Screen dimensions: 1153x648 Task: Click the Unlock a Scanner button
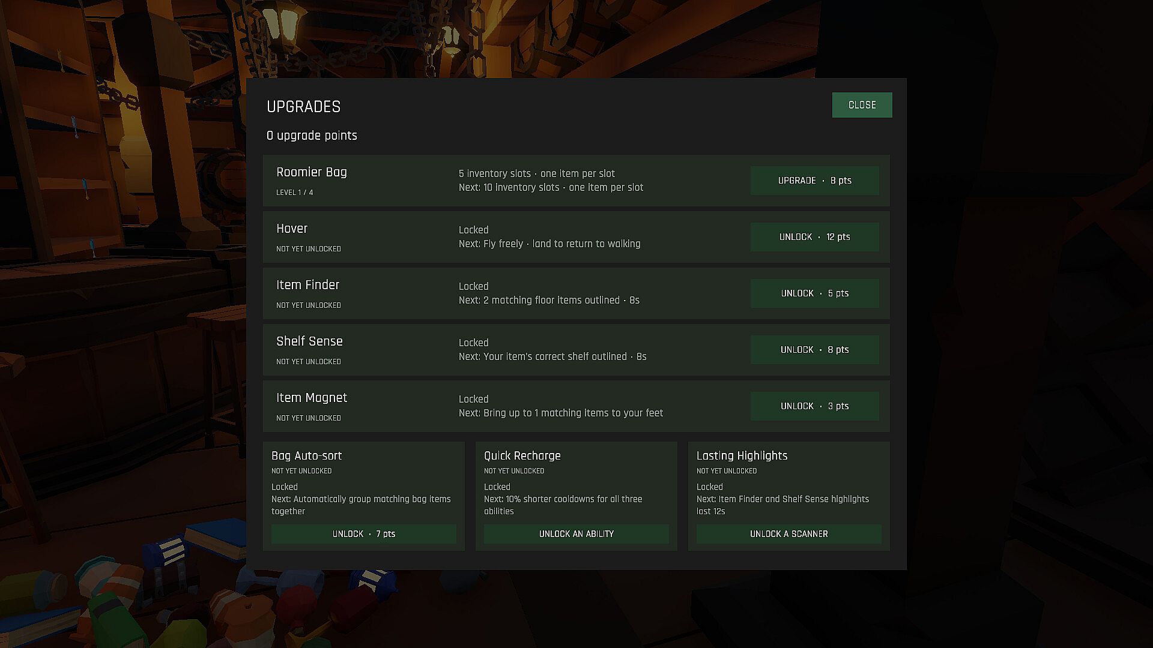(788, 534)
